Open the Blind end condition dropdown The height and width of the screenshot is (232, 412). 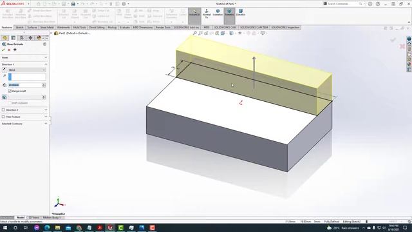27,70
